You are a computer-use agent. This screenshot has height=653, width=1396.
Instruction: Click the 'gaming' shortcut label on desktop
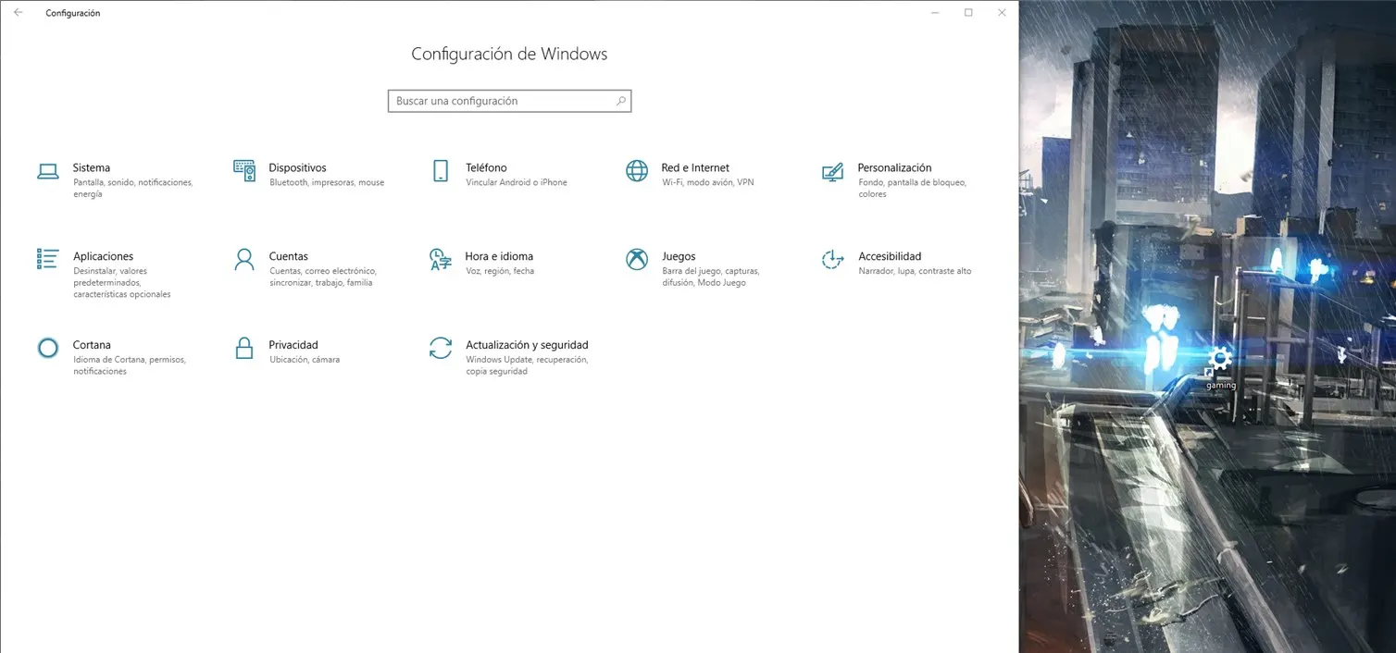[x=1220, y=386]
